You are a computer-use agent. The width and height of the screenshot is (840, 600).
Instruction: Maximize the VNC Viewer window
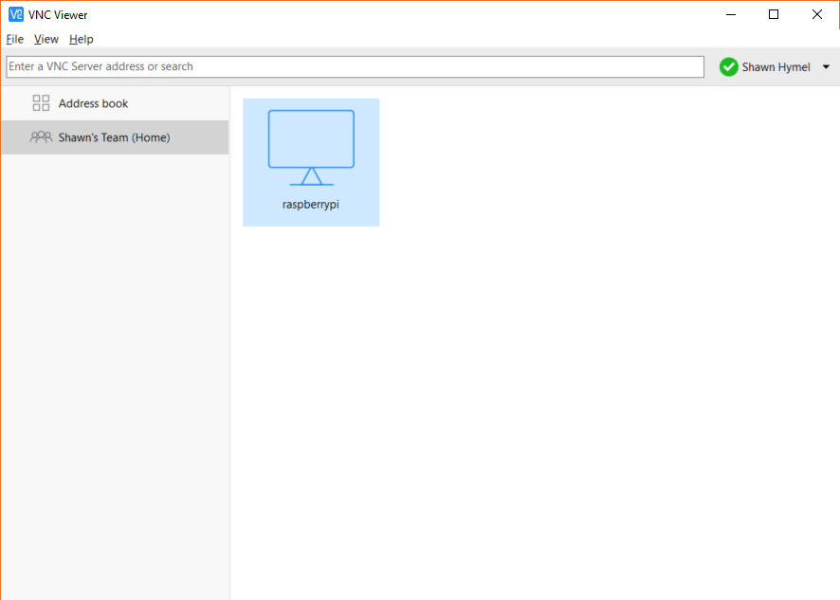click(x=774, y=14)
